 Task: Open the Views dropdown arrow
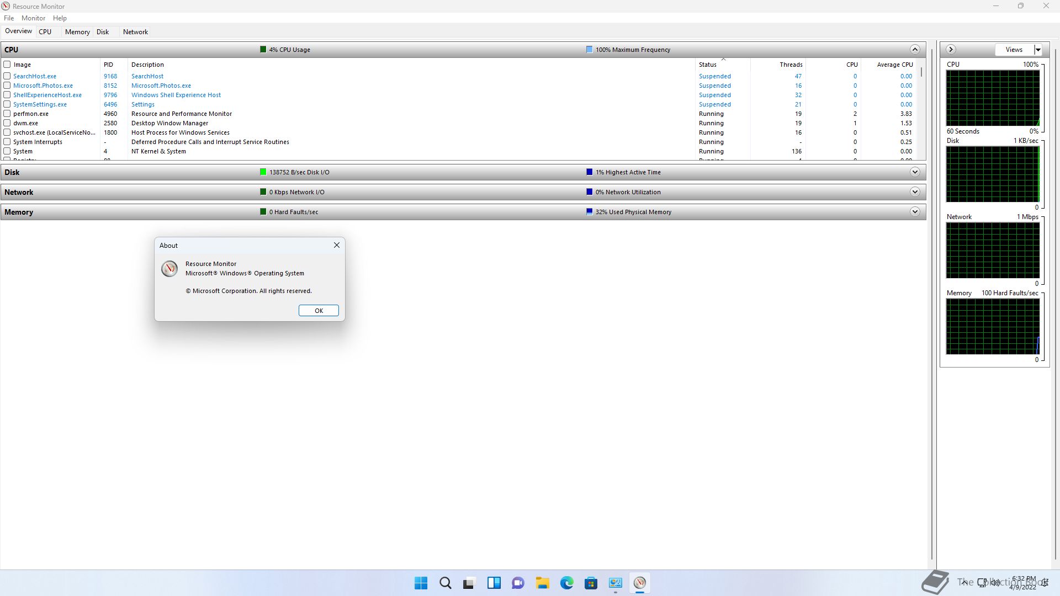[1038, 50]
